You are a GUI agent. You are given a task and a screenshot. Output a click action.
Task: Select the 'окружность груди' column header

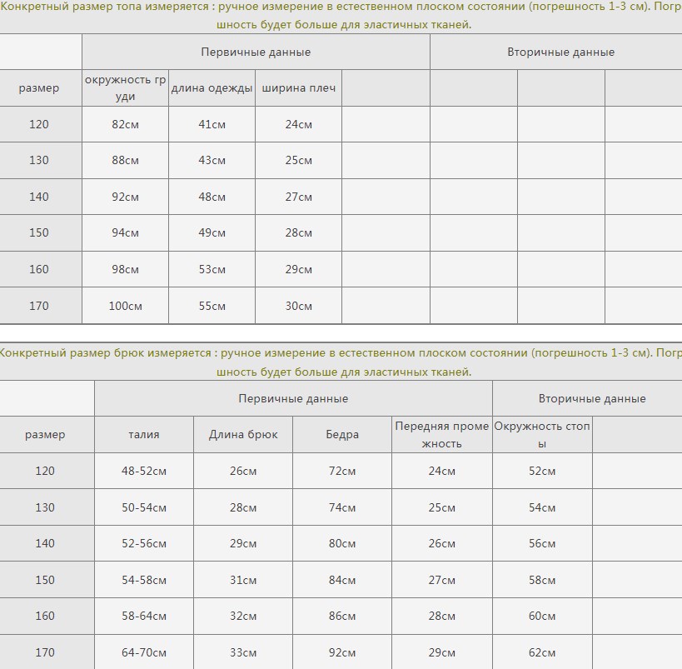pos(125,88)
